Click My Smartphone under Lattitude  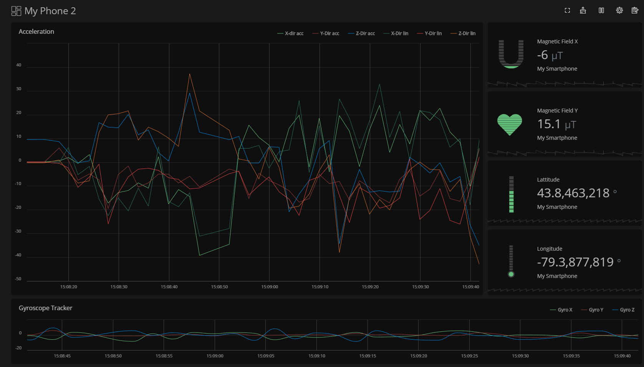pos(557,207)
